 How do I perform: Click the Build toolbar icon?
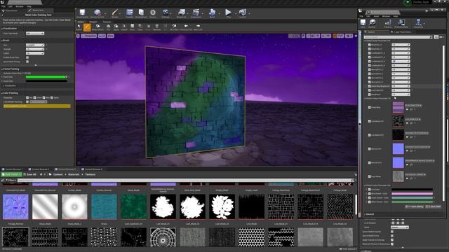[212, 13]
